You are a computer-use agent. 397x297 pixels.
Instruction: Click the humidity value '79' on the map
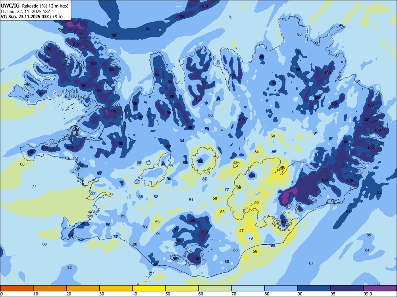251,238
